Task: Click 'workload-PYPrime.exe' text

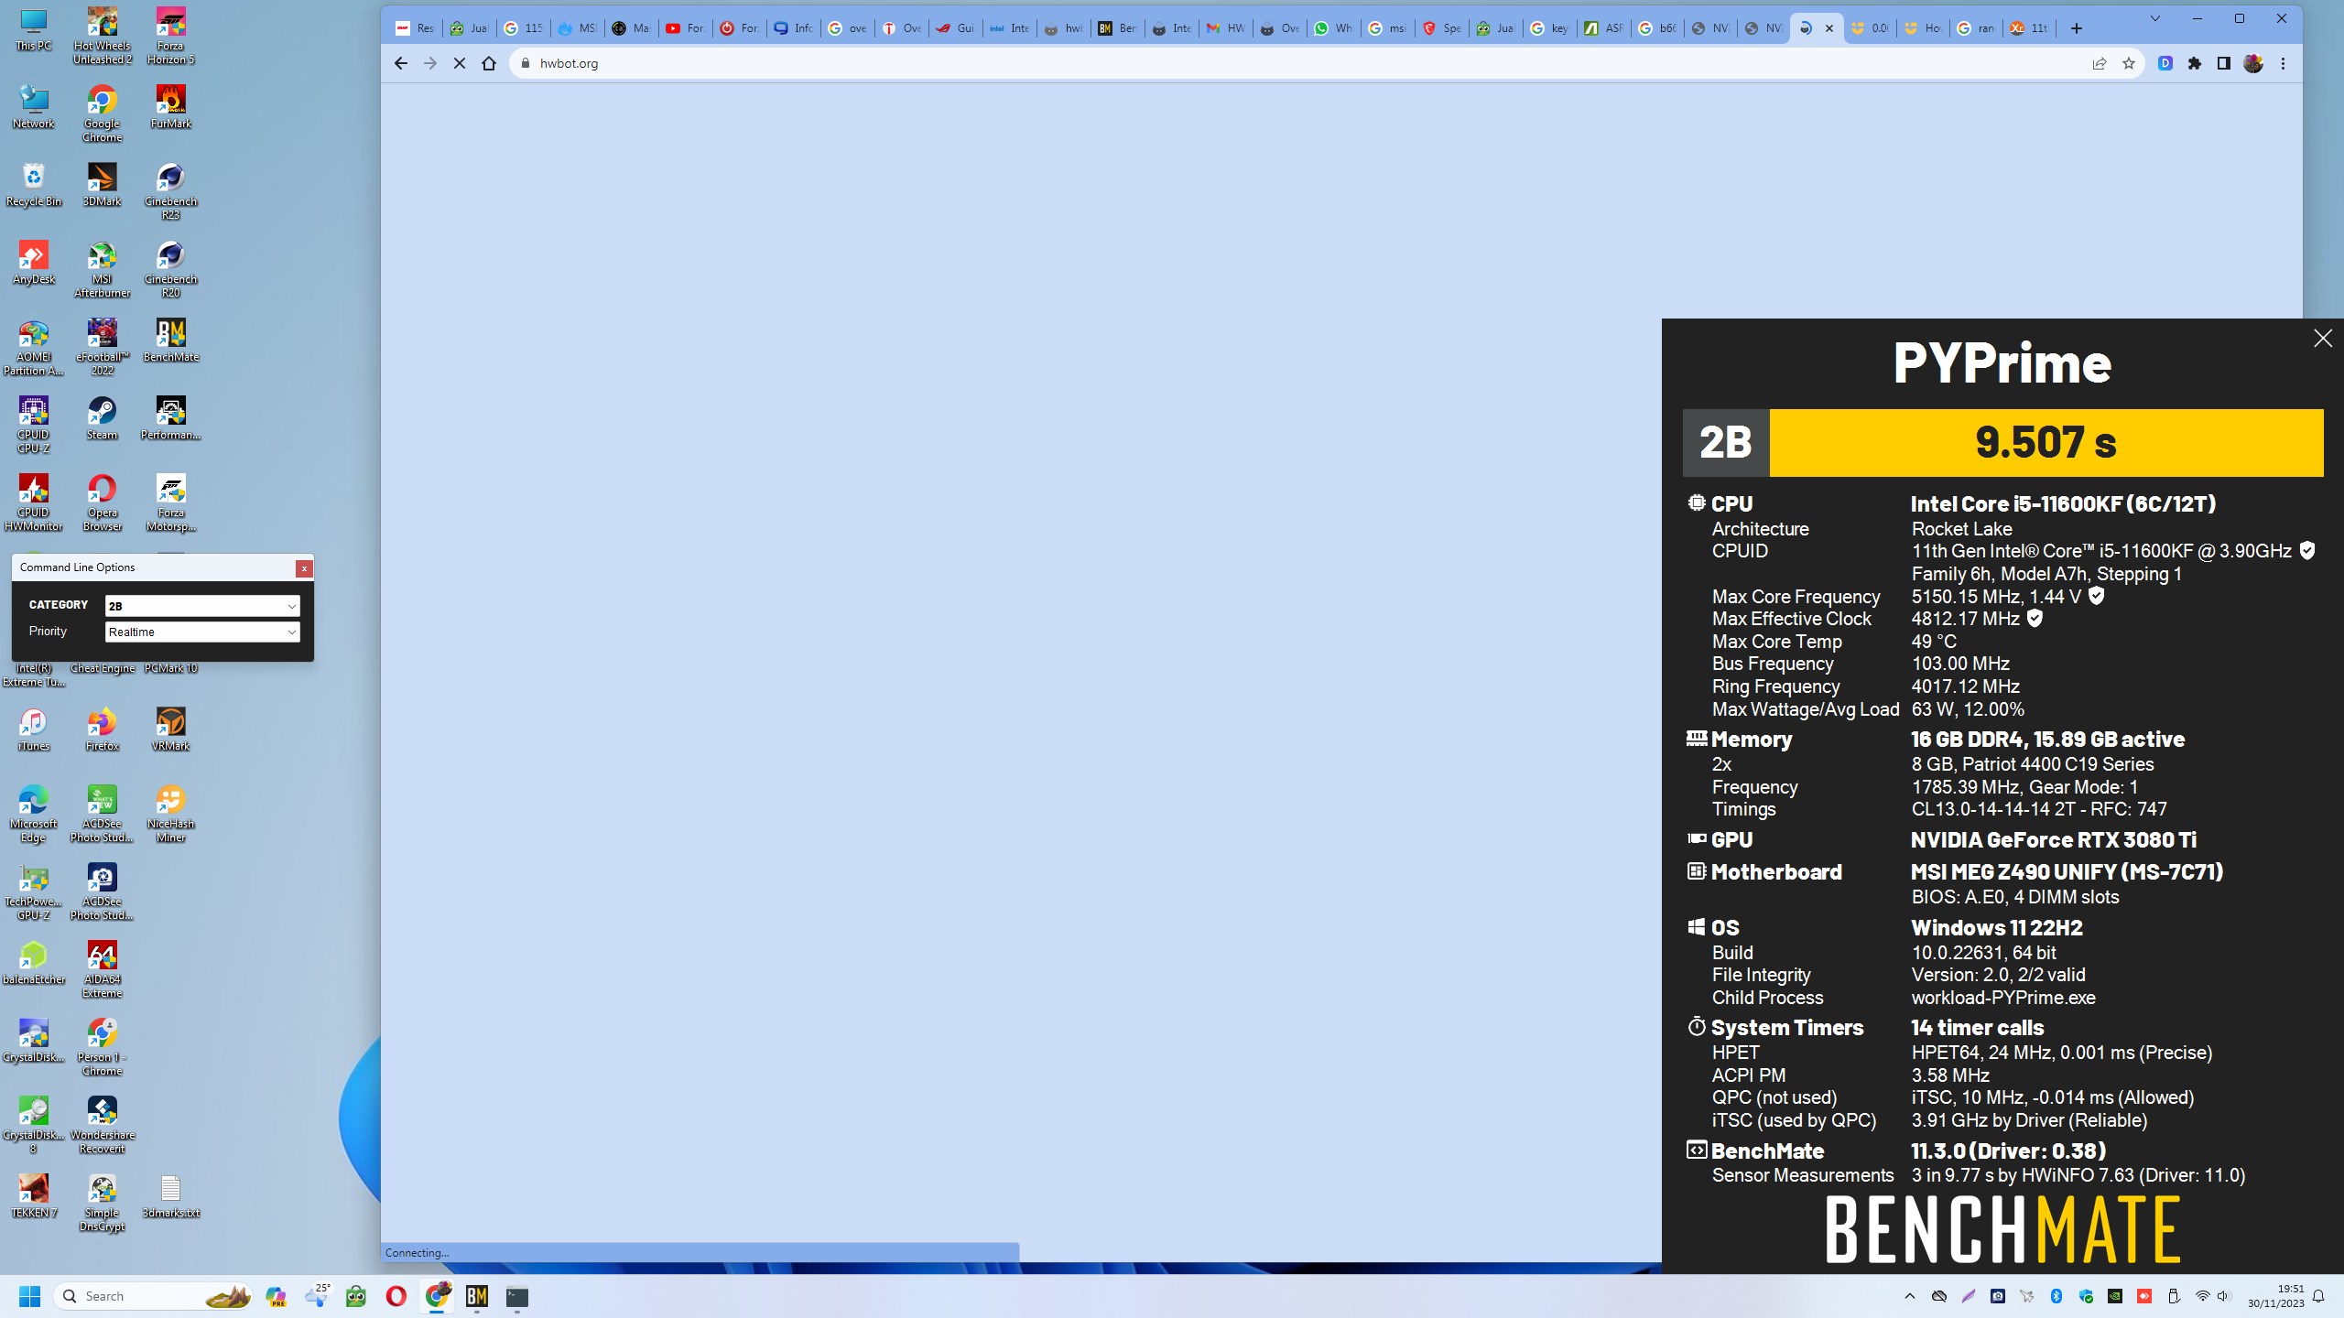Action: 2002,998
